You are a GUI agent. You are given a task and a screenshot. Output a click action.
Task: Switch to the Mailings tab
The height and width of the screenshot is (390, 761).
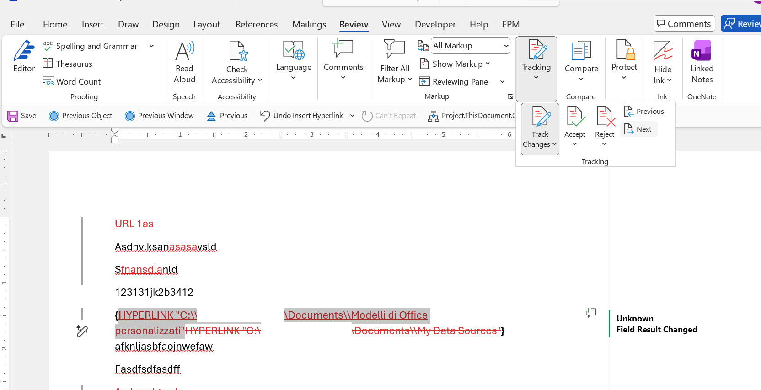[309, 24]
